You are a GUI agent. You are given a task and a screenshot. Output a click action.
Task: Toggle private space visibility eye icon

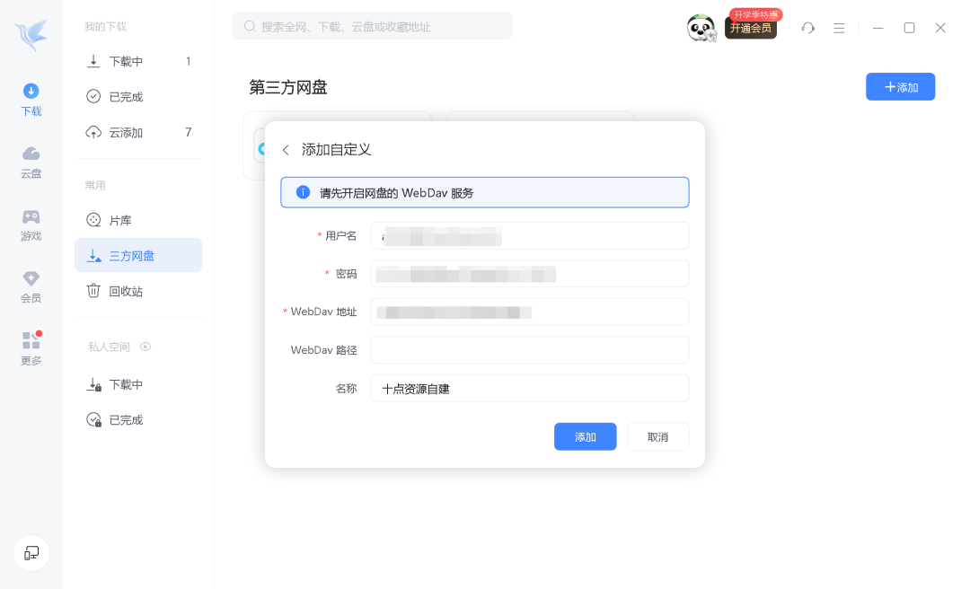pyautogui.click(x=145, y=347)
